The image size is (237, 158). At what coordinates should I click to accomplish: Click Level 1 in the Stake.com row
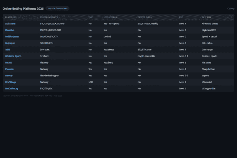183,24
